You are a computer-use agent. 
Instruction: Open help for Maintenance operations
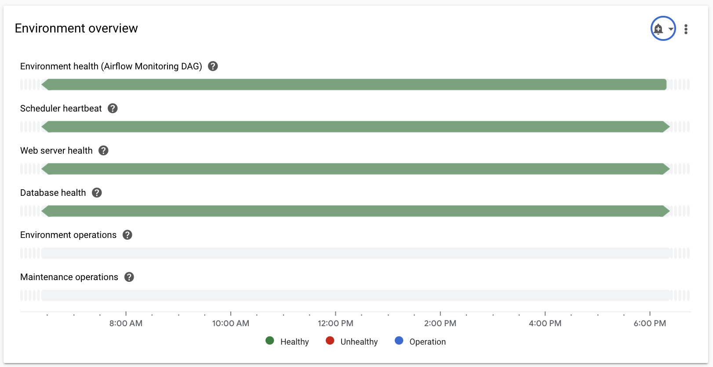coord(129,277)
